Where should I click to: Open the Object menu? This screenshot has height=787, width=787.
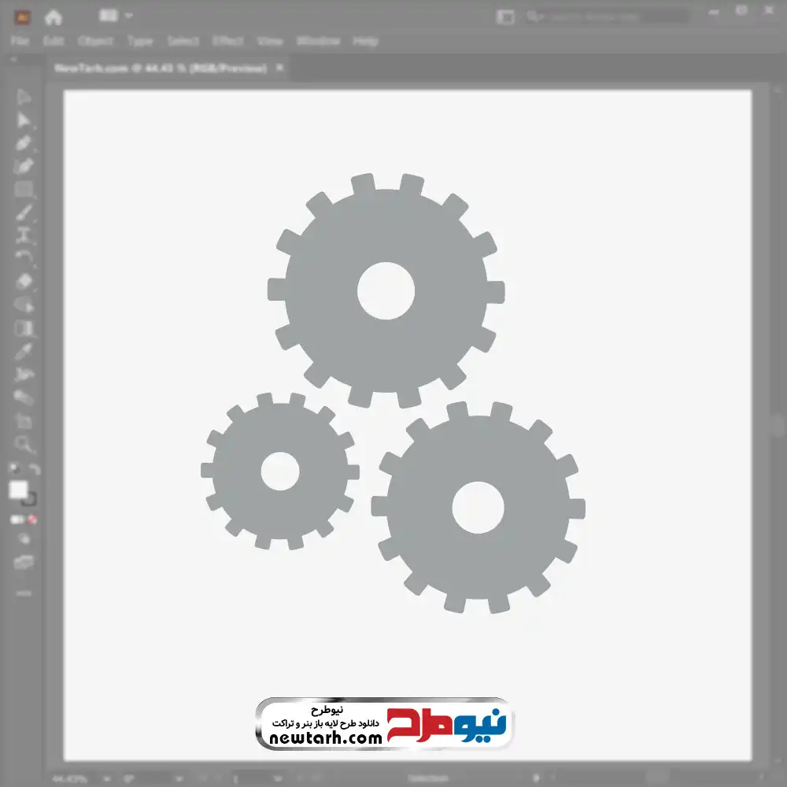tap(94, 41)
